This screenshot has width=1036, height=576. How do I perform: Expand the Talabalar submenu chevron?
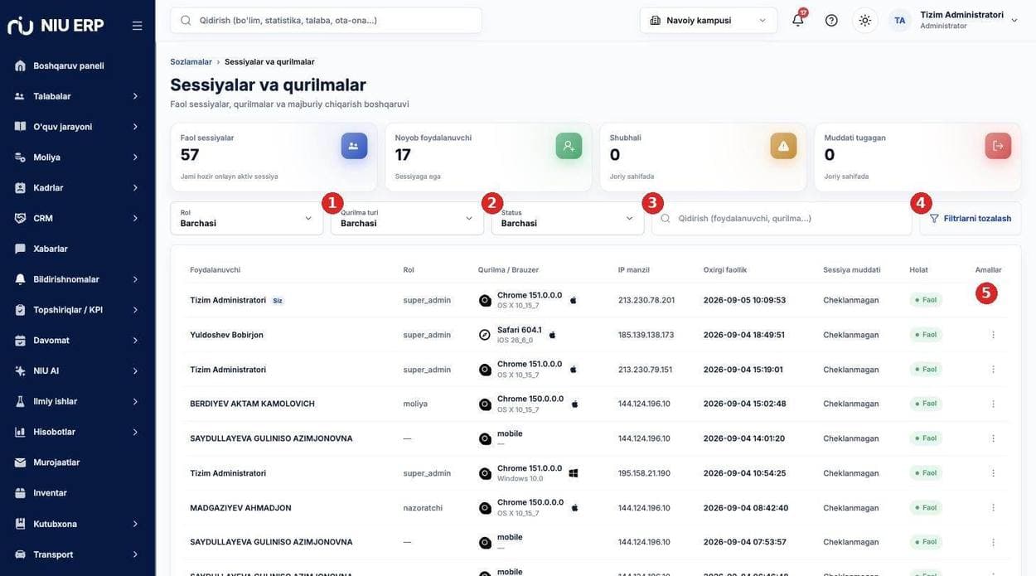135,96
